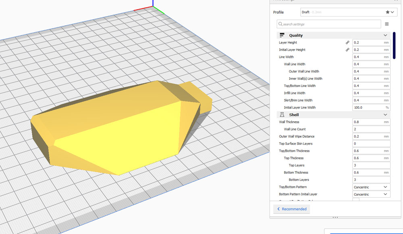Open the Bottom Pattern Initial Layer dropdown
Image resolution: width=403 pixels, height=234 pixels.
[371, 194]
